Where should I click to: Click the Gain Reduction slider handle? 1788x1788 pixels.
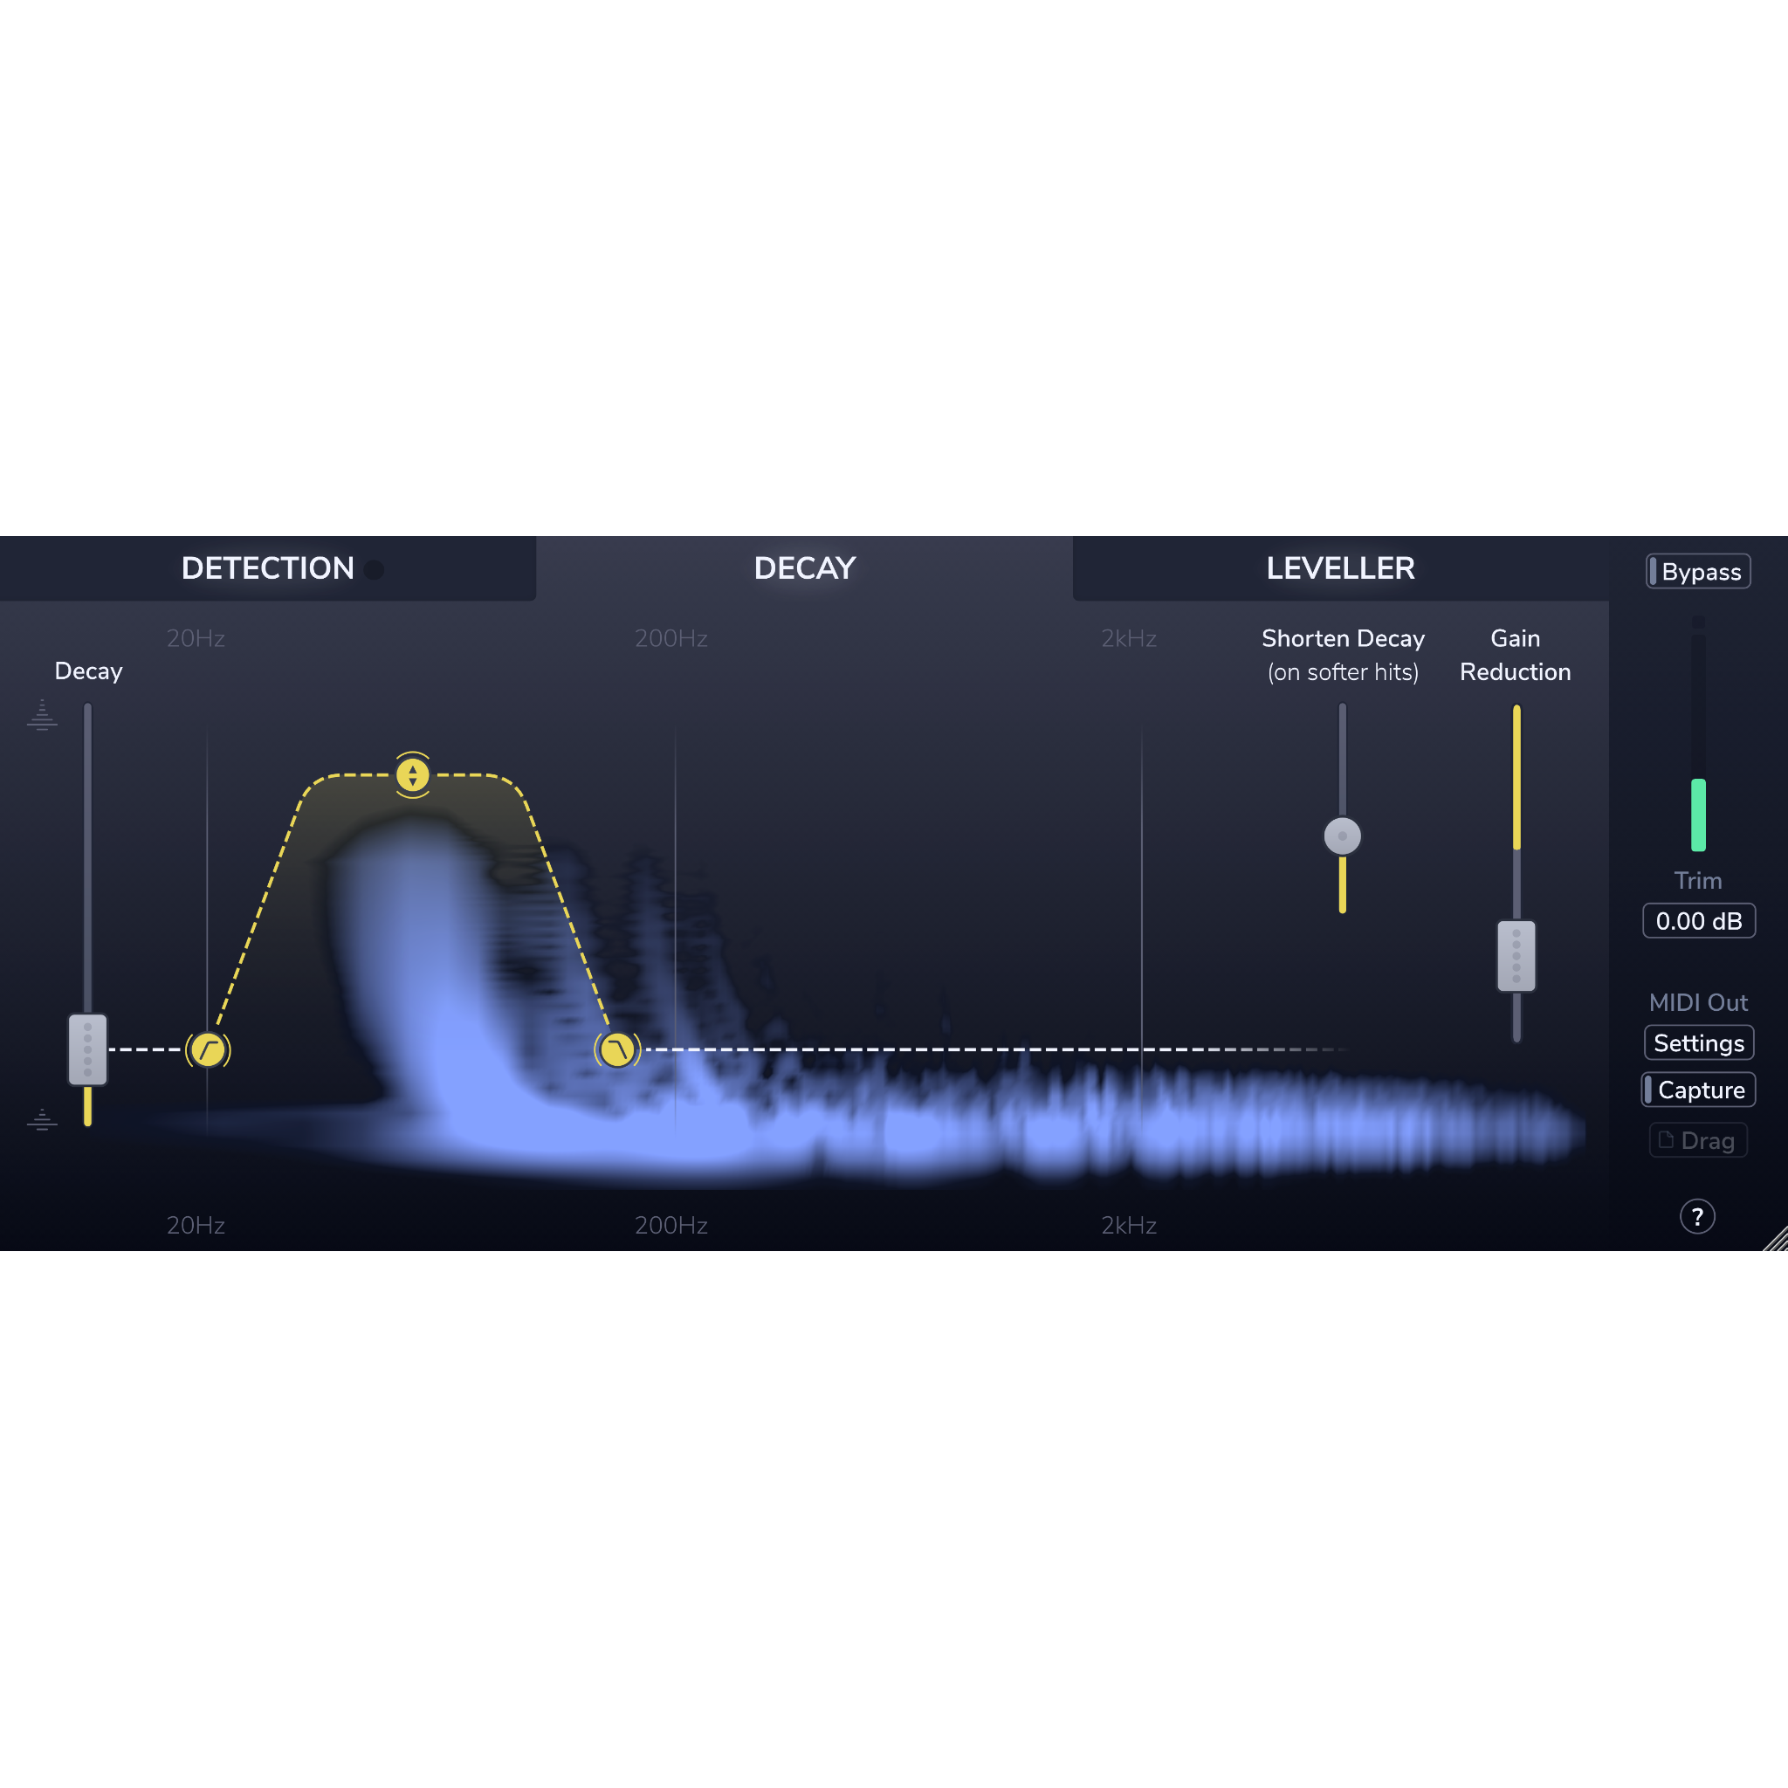[1516, 956]
